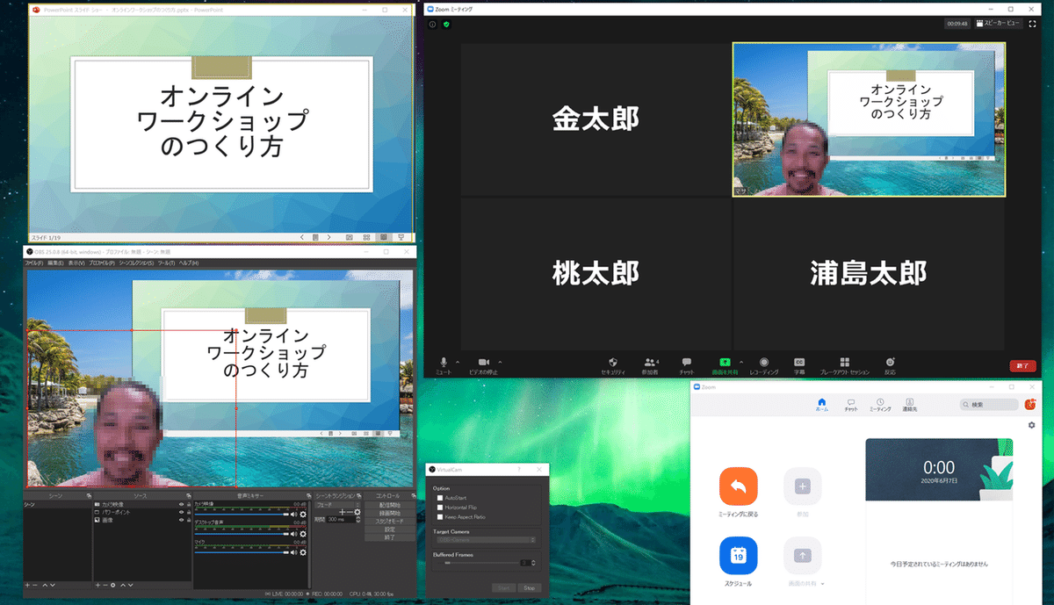Add a new source with the + icon
This screenshot has height=605, width=1054.
click(x=97, y=585)
